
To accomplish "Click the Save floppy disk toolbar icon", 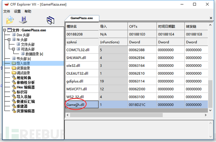I will point(23,20).
